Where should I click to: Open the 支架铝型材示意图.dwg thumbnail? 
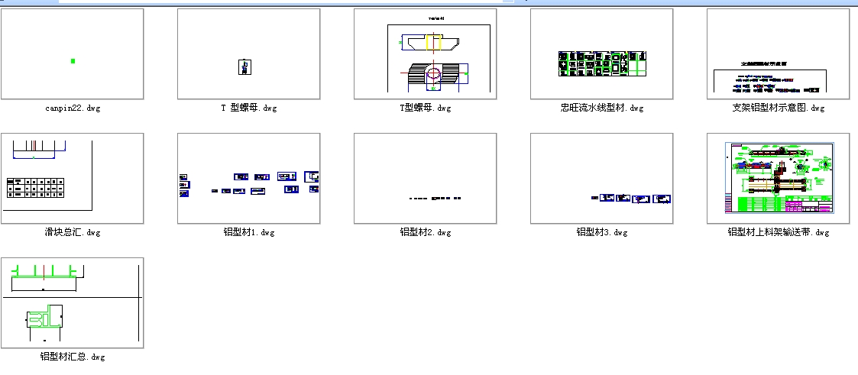(778, 53)
